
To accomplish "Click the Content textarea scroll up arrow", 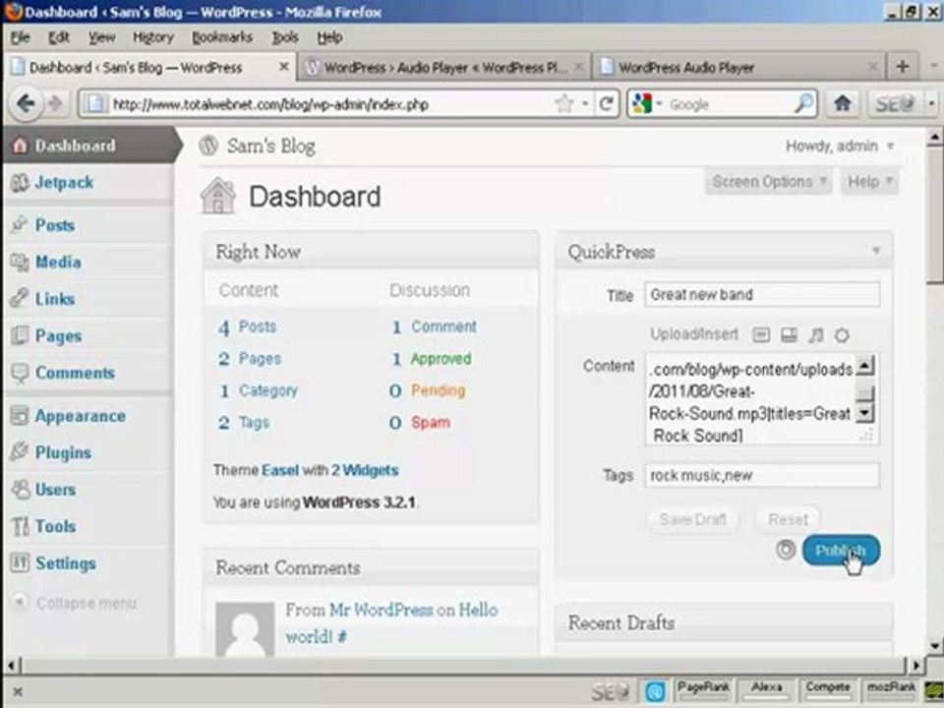I will pos(865,365).
